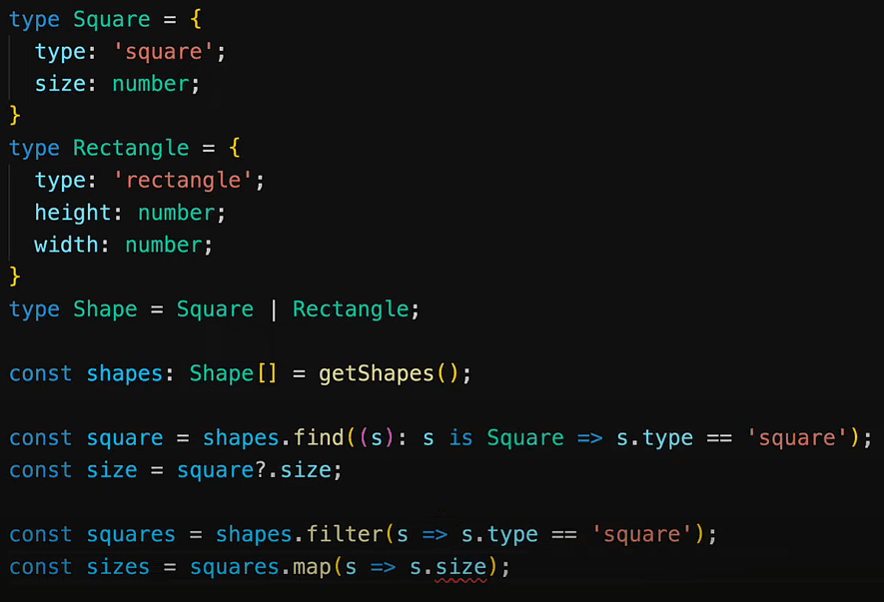Viewport: 884px width, 602px height.
Task: Click the 'is' type predicate keyword
Action: [x=460, y=438]
